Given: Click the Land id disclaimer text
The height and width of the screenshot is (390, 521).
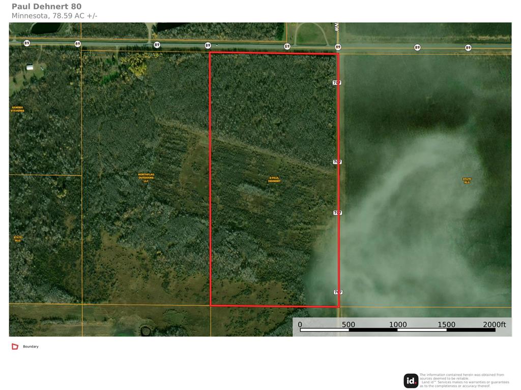Looking at the screenshot, I should pyautogui.click(x=464, y=380).
